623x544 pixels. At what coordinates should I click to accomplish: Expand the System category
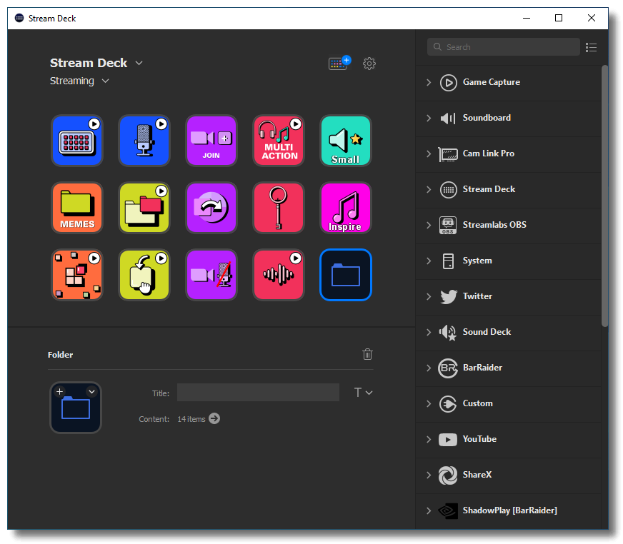click(429, 261)
